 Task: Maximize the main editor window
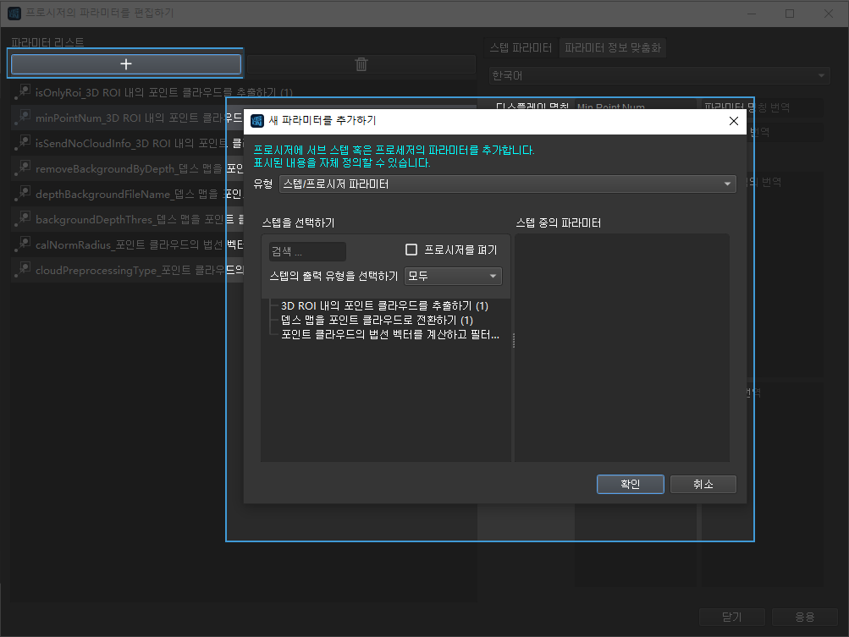click(790, 14)
